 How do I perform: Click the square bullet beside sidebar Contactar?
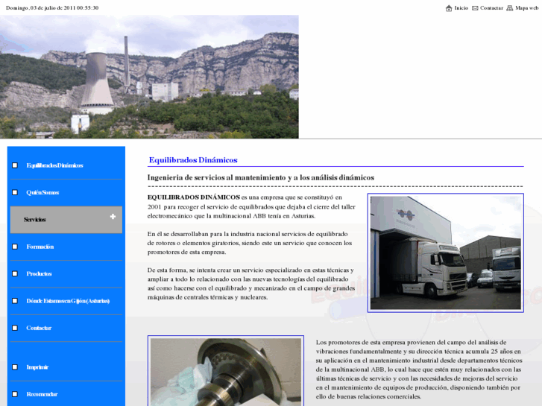[15, 328]
